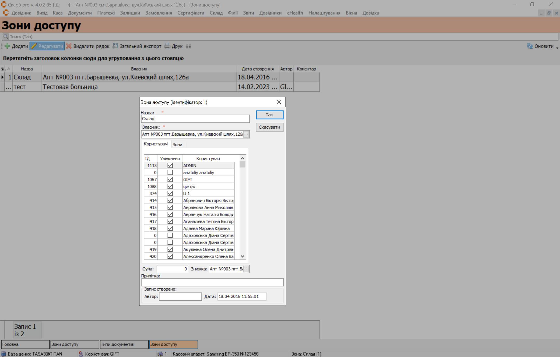Click the green plus Додати icon
The width and height of the screenshot is (560, 357).
coord(8,46)
